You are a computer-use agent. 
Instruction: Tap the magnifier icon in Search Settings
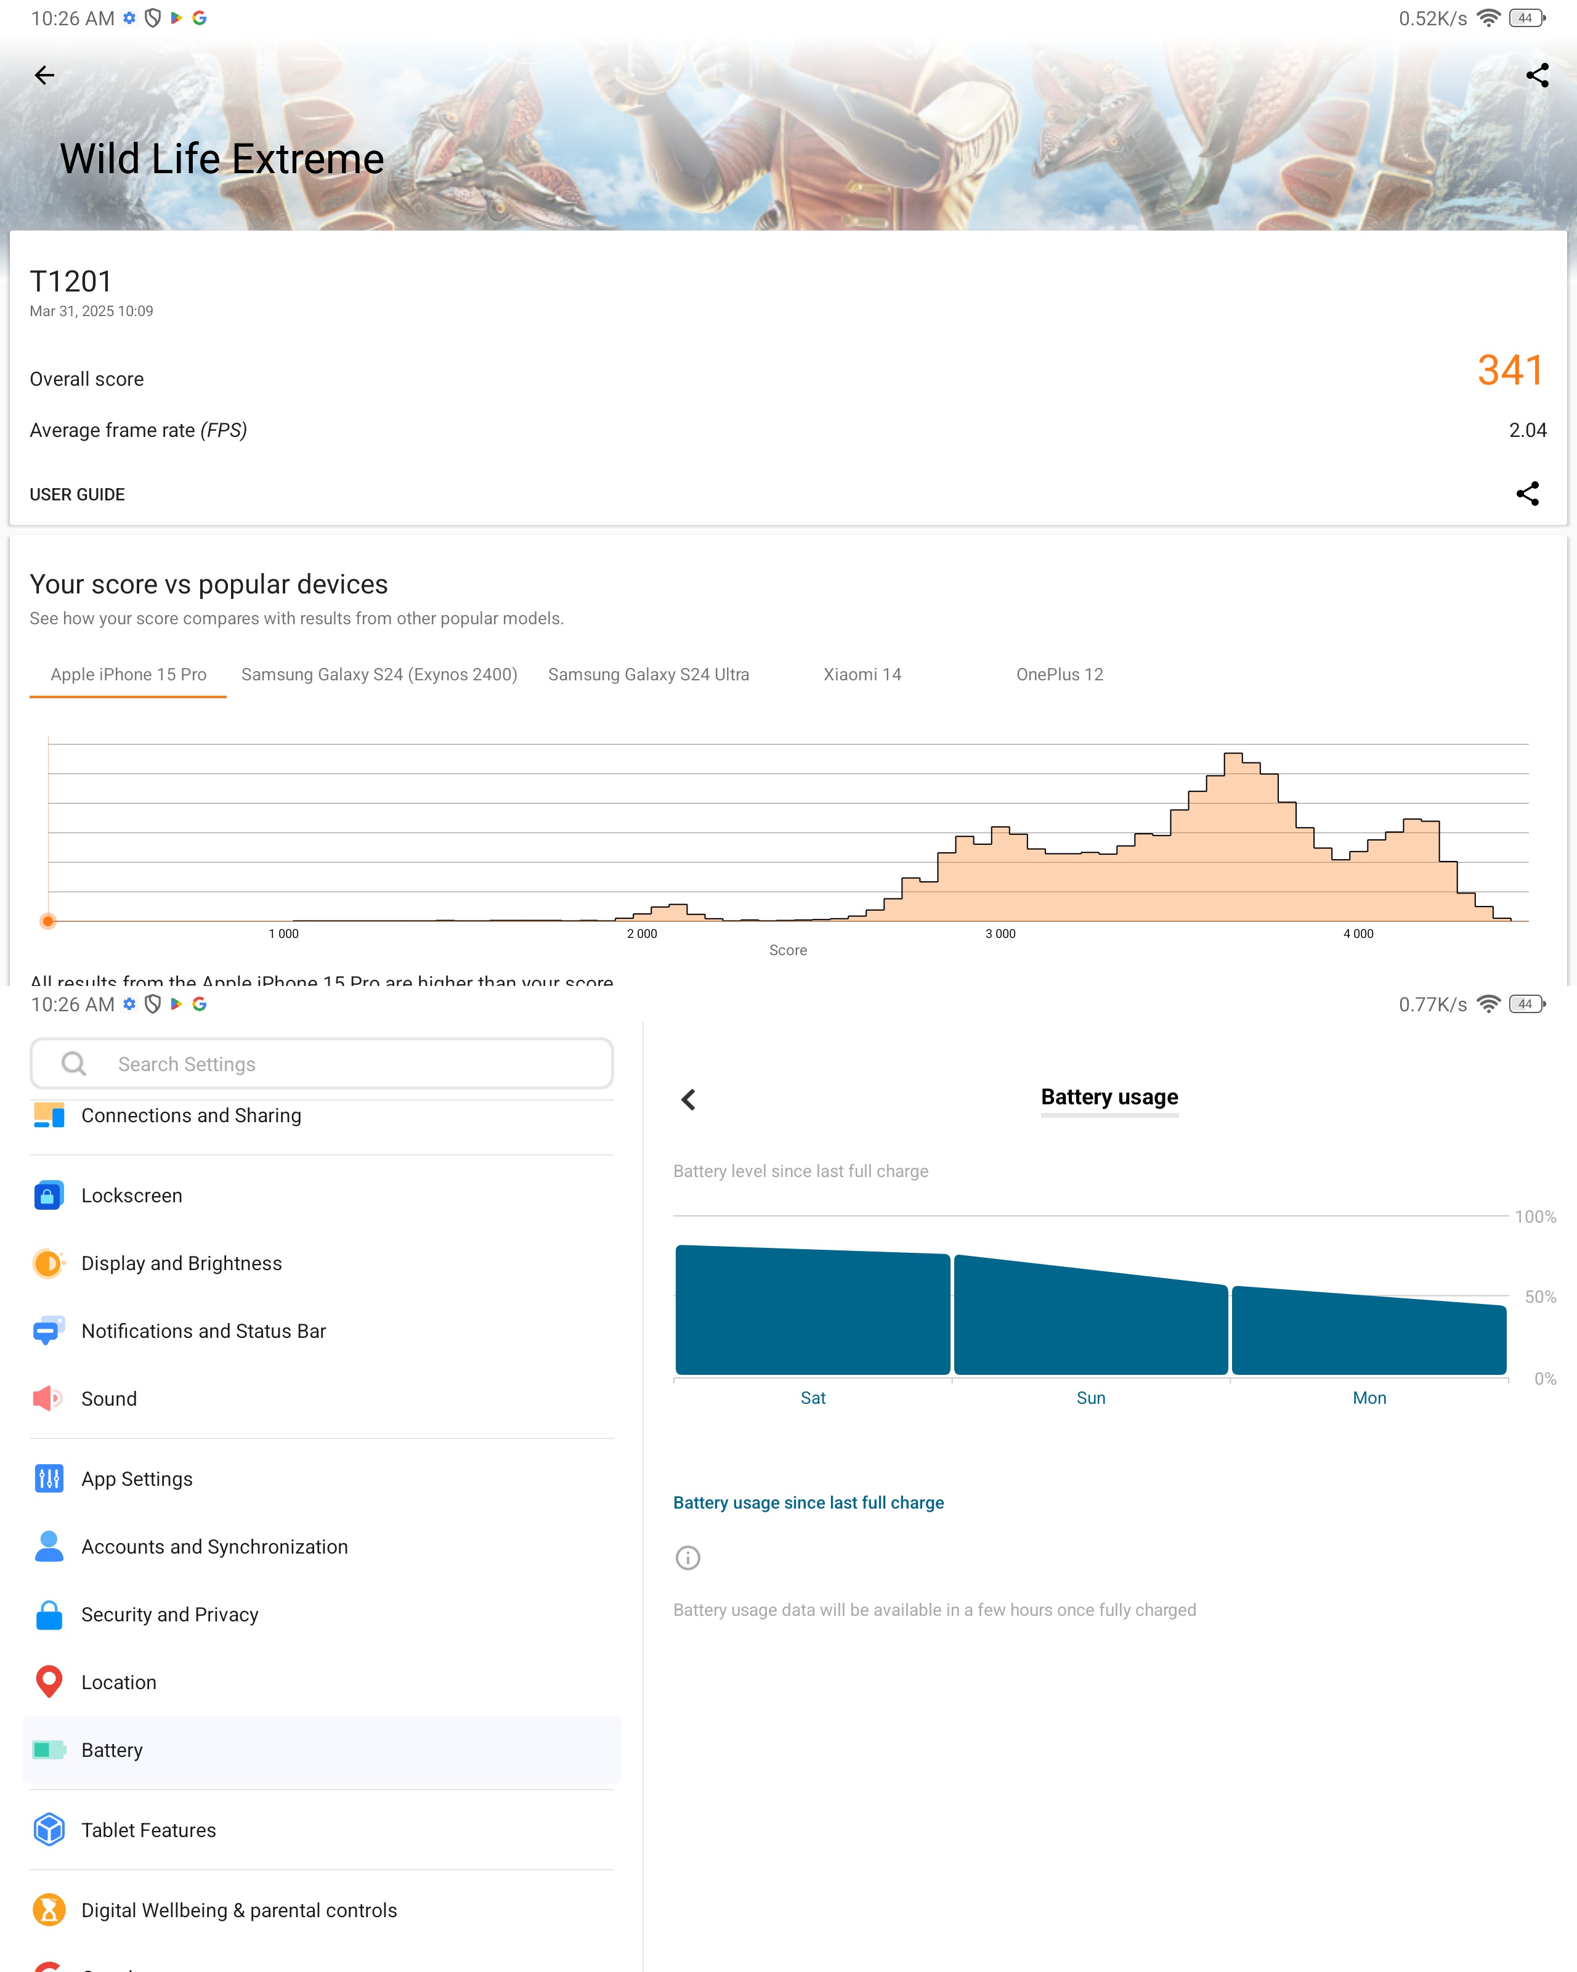[74, 1064]
